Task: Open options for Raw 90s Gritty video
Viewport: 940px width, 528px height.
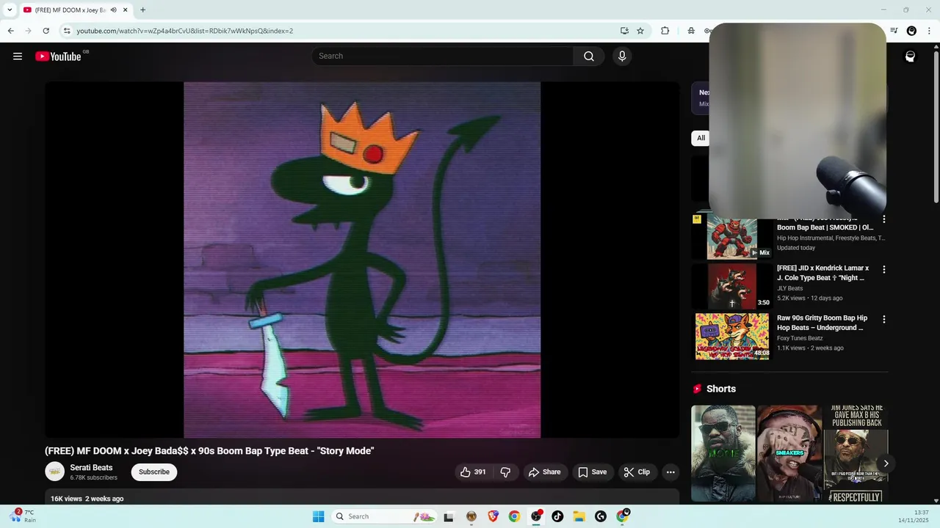Action: click(883, 319)
